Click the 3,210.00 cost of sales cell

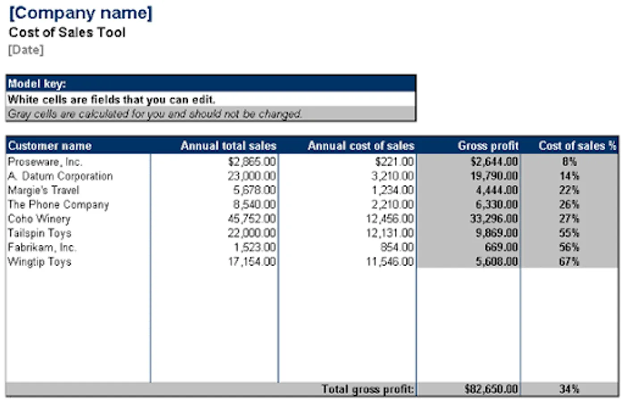pos(347,176)
